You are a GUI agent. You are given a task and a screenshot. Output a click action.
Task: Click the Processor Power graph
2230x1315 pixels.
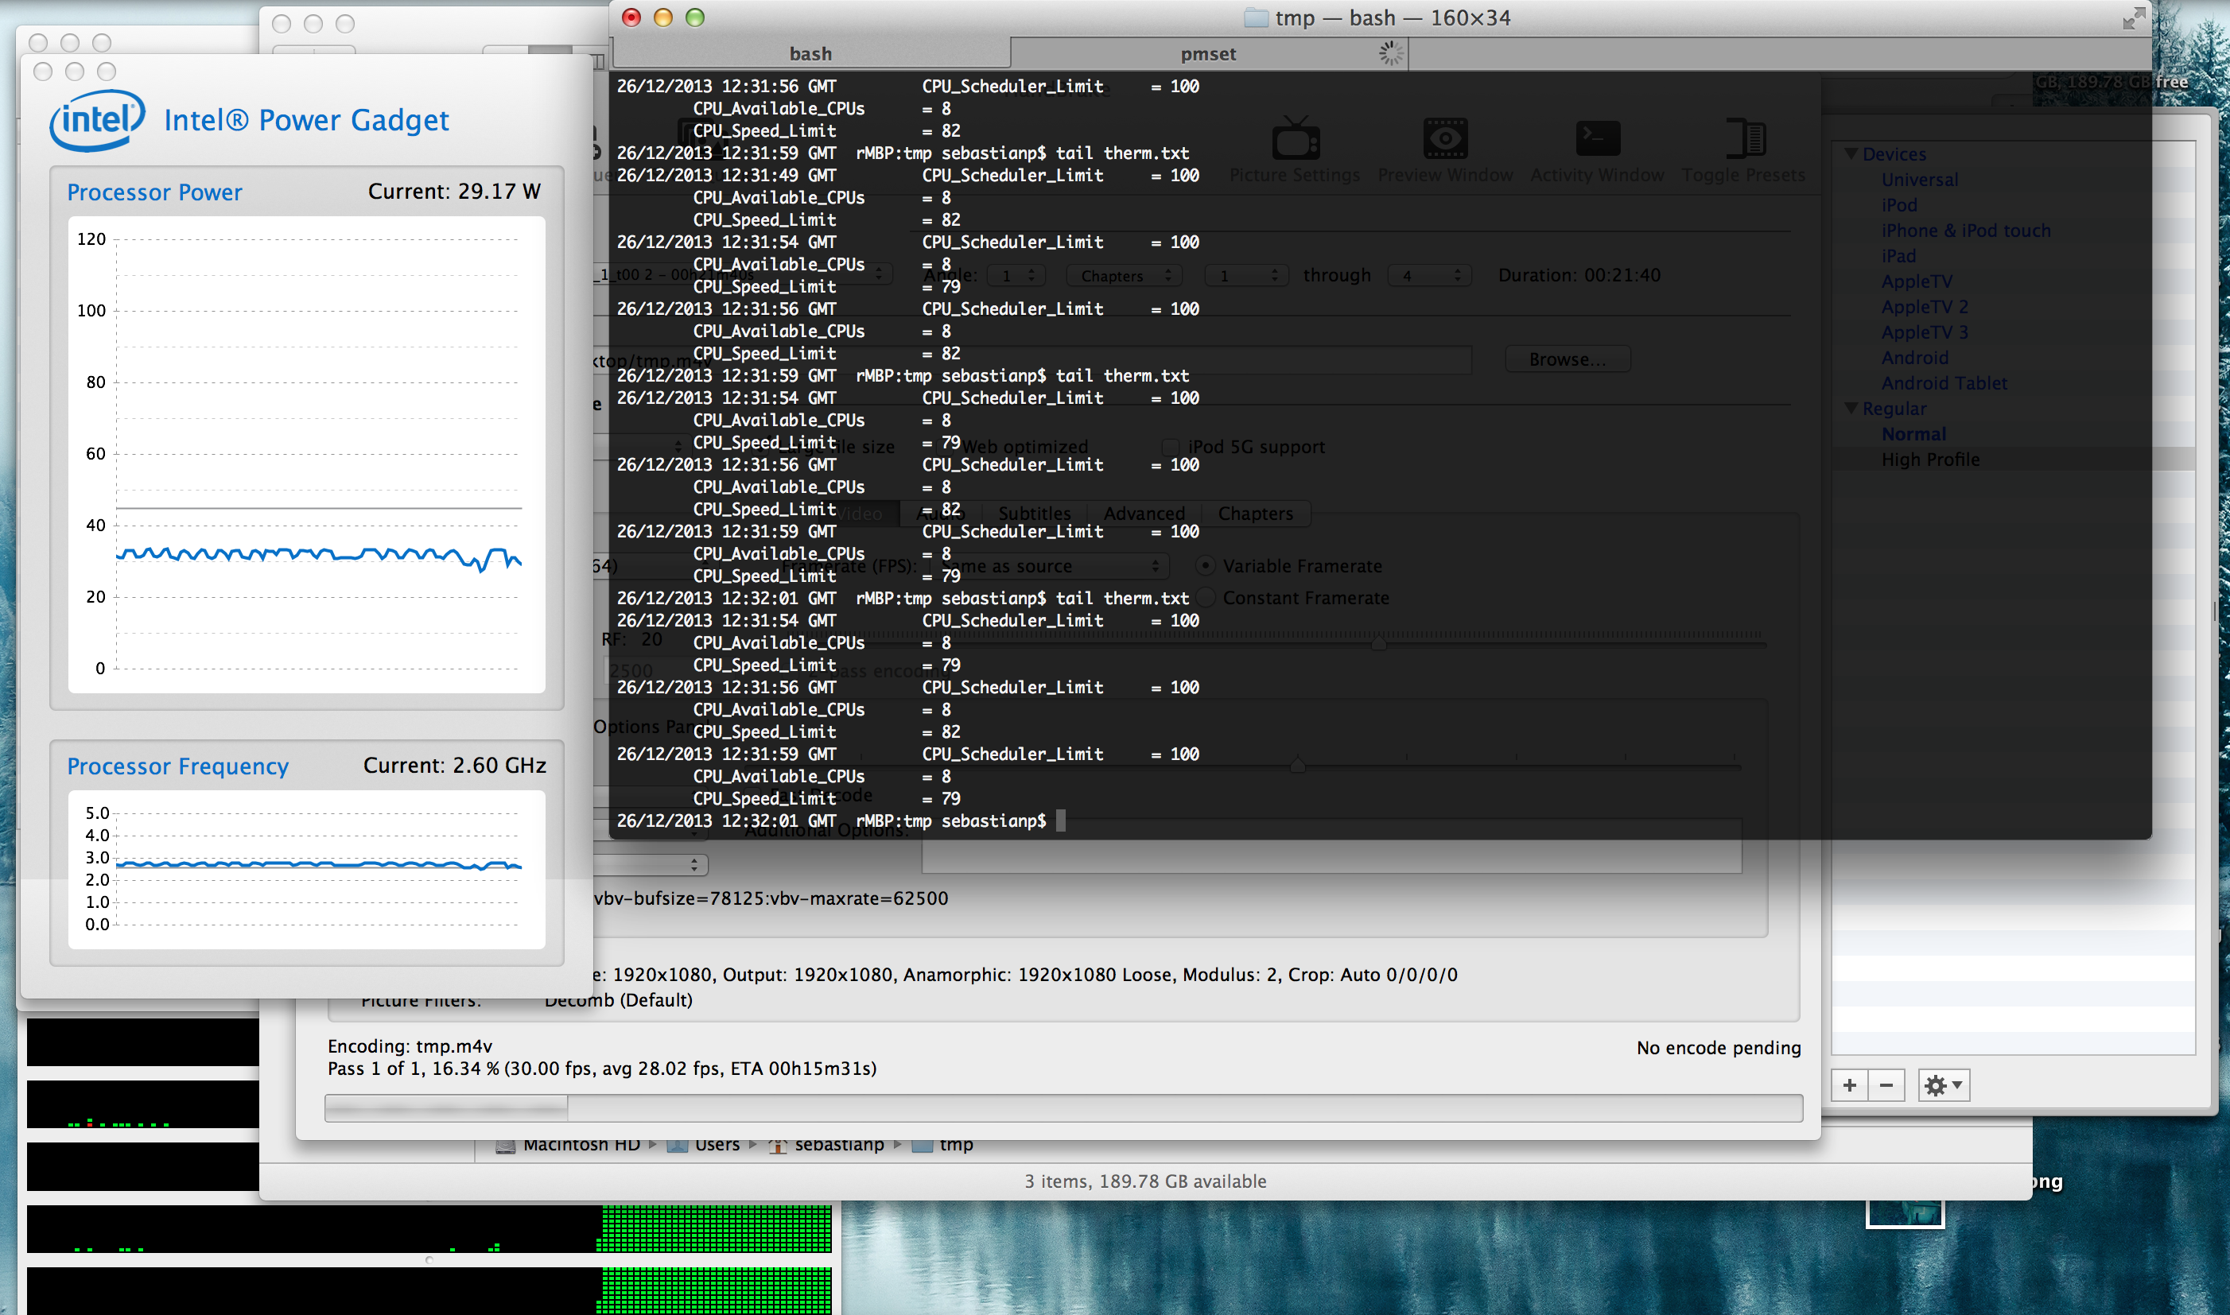[x=307, y=455]
